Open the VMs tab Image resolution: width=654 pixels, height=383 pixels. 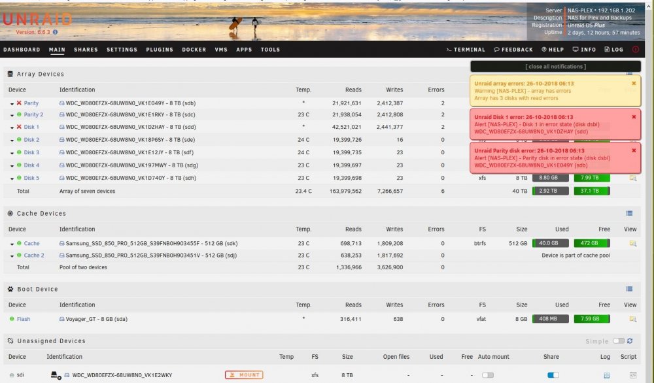pos(221,50)
